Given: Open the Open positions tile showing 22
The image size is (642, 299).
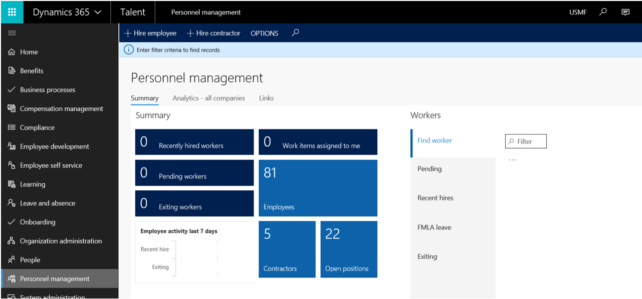Looking at the screenshot, I should point(349,249).
